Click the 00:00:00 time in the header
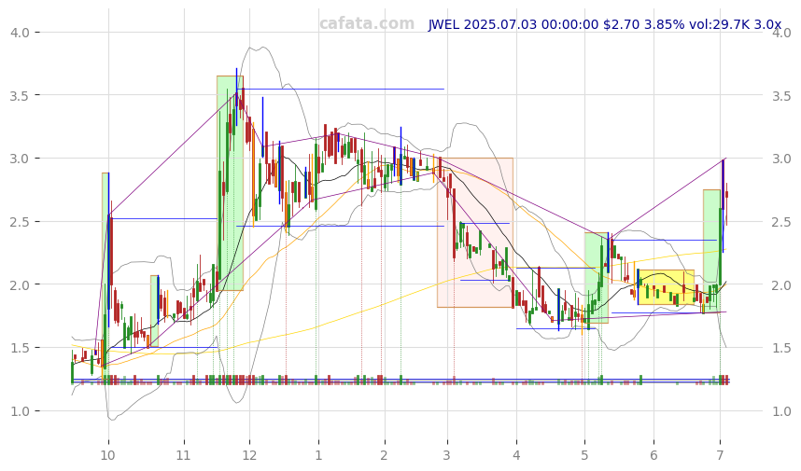This screenshot has width=801, height=471. point(570,24)
